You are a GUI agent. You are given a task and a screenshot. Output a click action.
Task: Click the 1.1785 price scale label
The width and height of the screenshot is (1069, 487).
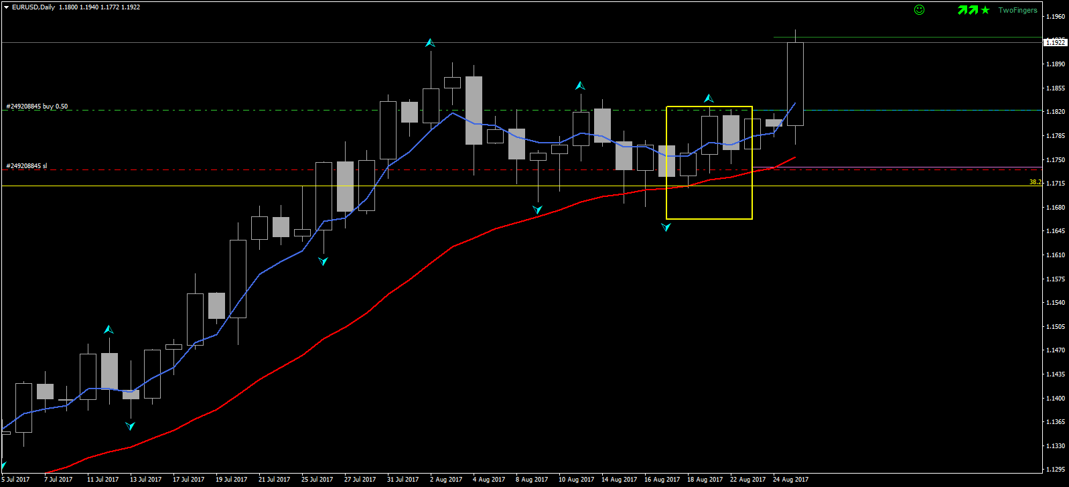(1055, 136)
